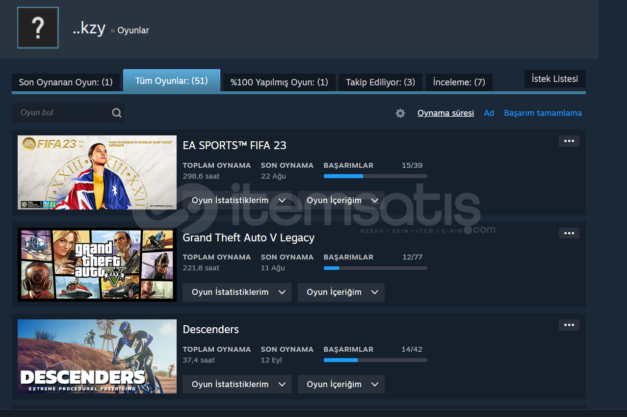
Task: Click the 12/77 achievements count
Action: [x=412, y=257]
